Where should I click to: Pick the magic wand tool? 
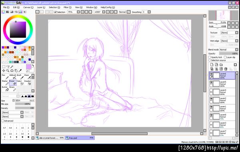tap(12, 67)
